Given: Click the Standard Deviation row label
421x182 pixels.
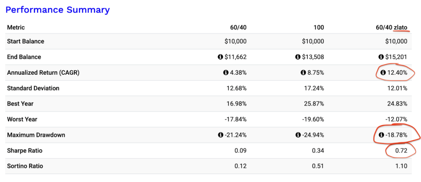Looking at the screenshot, I should pos(33,88).
